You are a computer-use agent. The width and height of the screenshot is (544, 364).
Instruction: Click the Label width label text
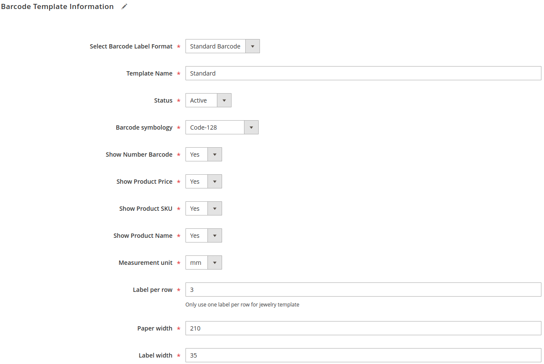pyautogui.click(x=155, y=355)
